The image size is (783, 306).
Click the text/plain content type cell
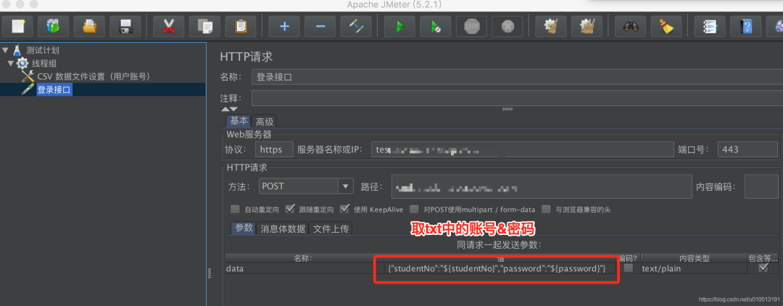point(694,268)
